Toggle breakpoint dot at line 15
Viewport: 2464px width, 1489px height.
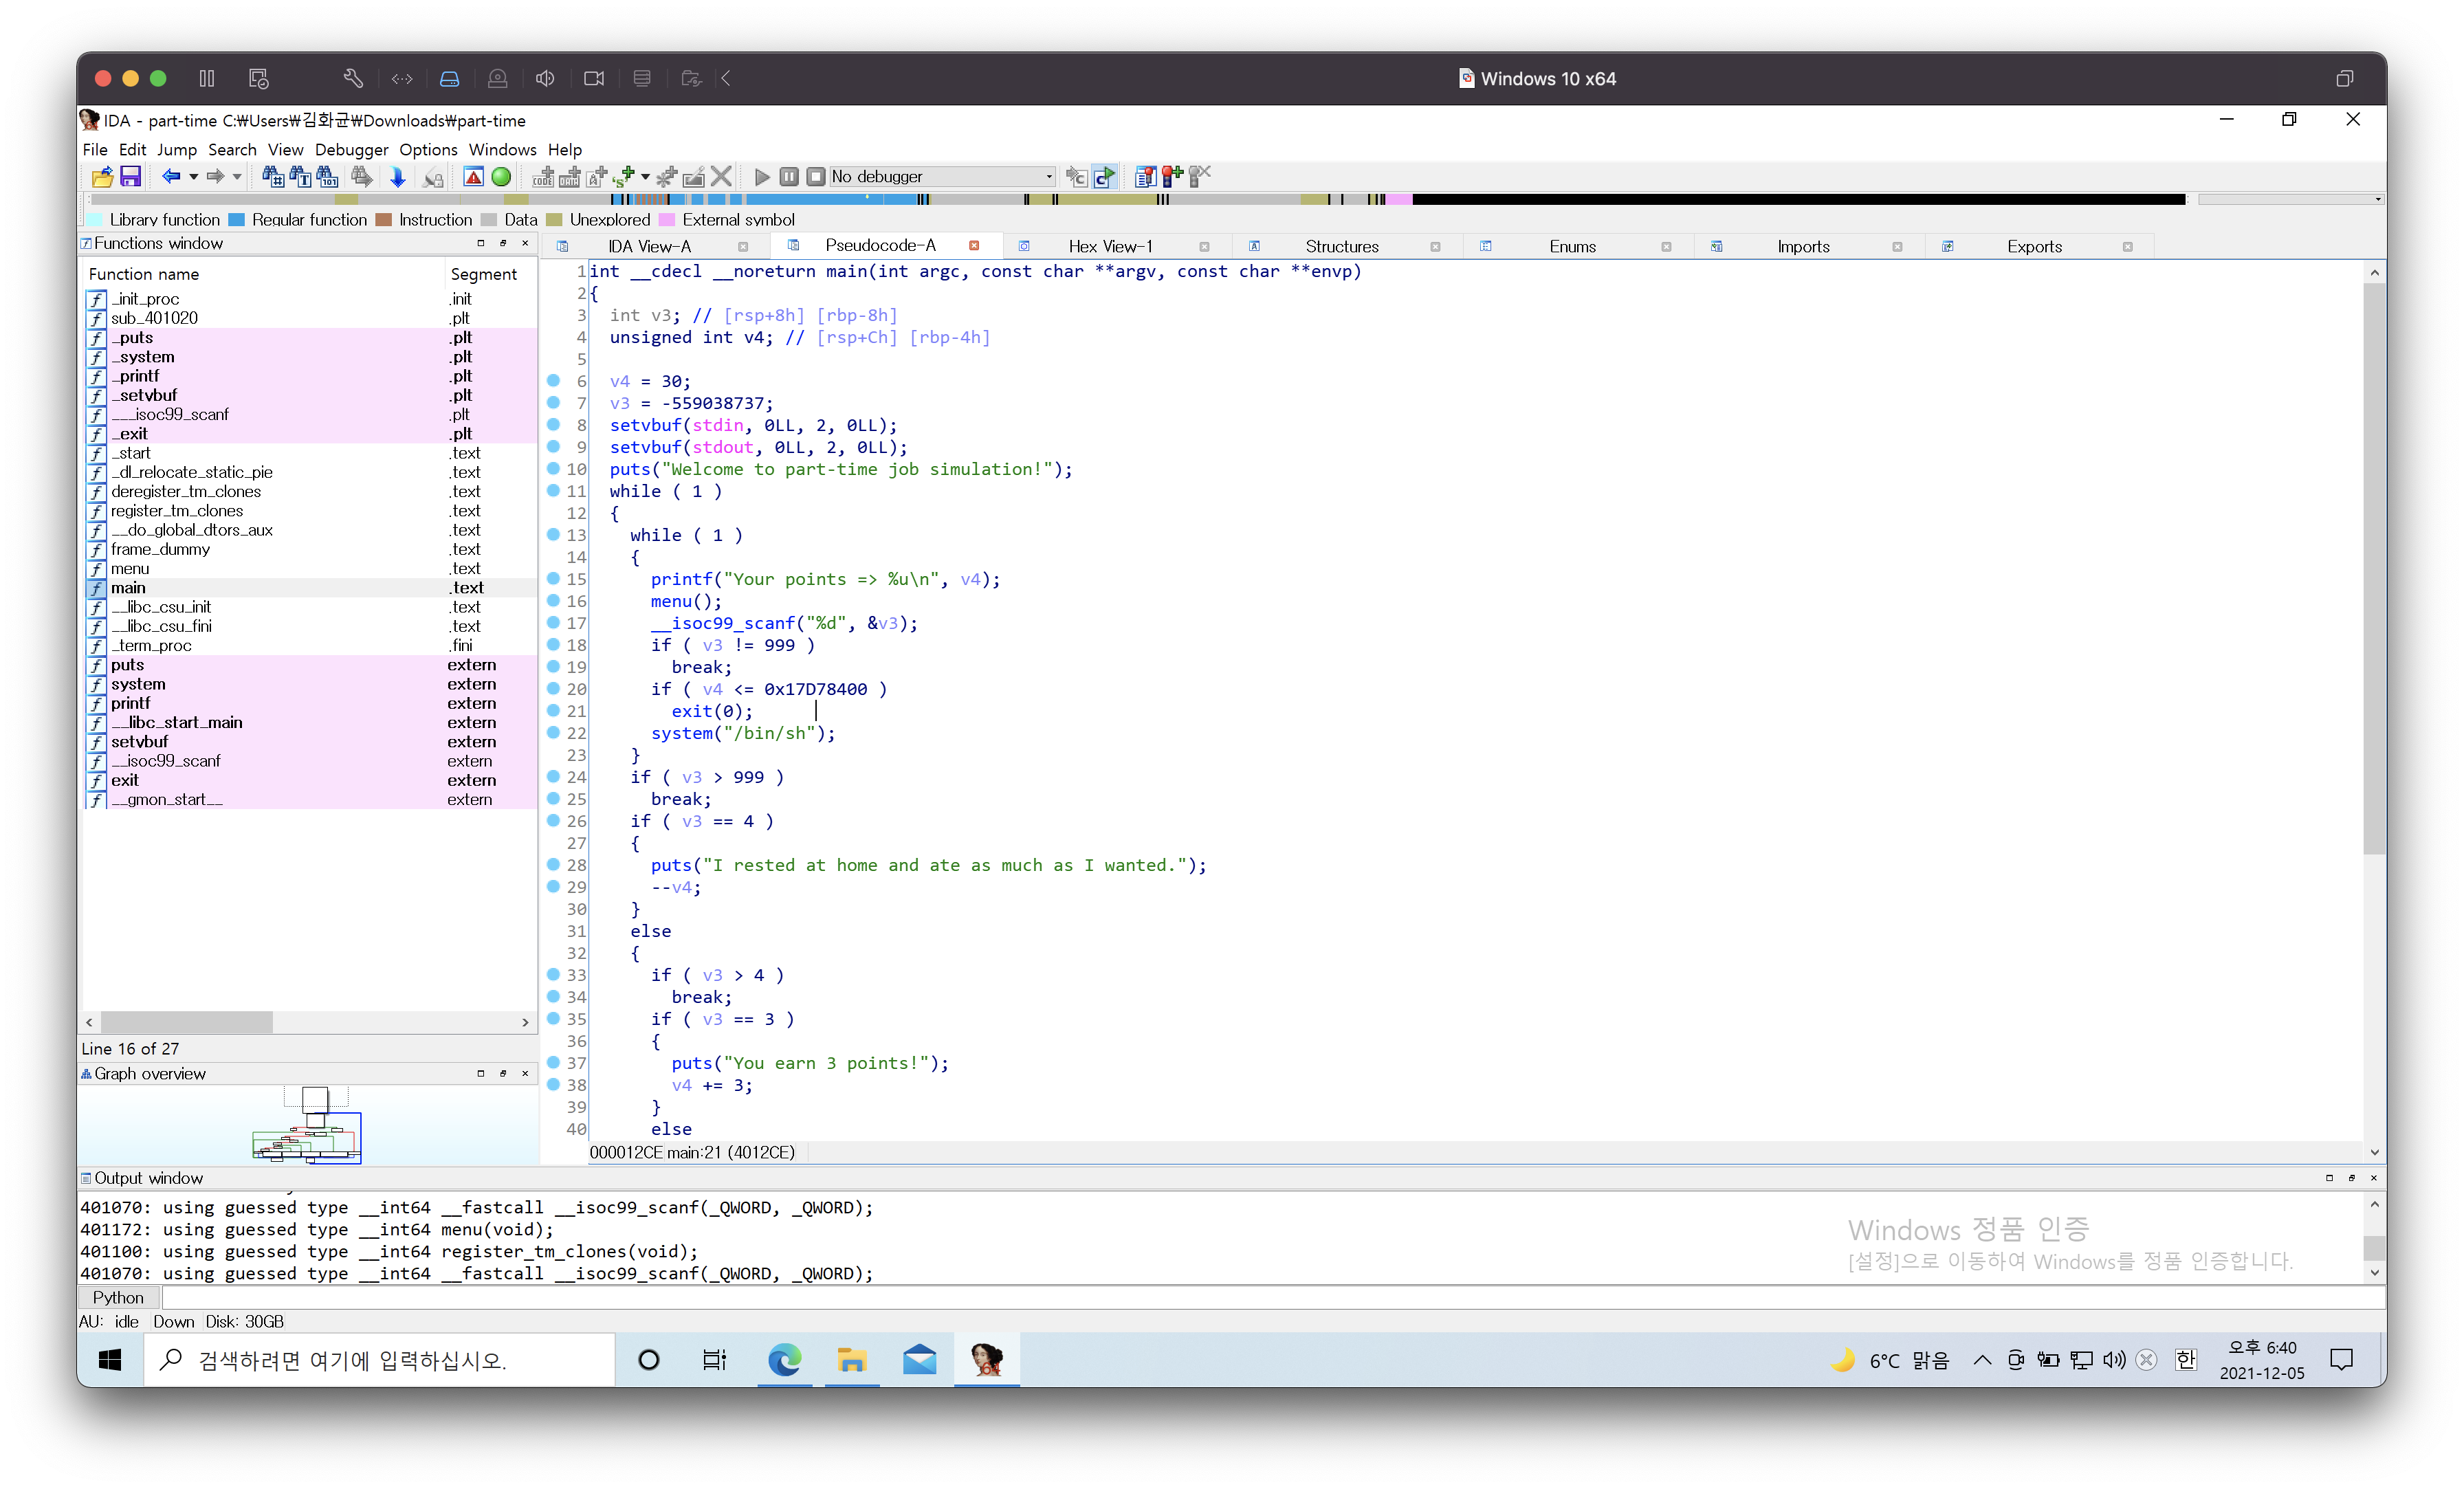point(554,579)
